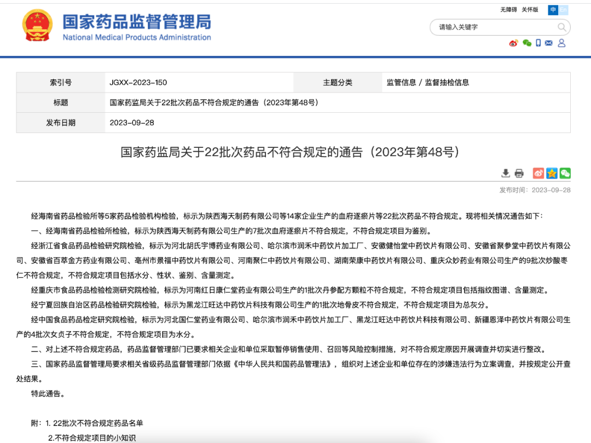Switch language to English En
The height and width of the screenshot is (443, 591).
click(x=563, y=10)
